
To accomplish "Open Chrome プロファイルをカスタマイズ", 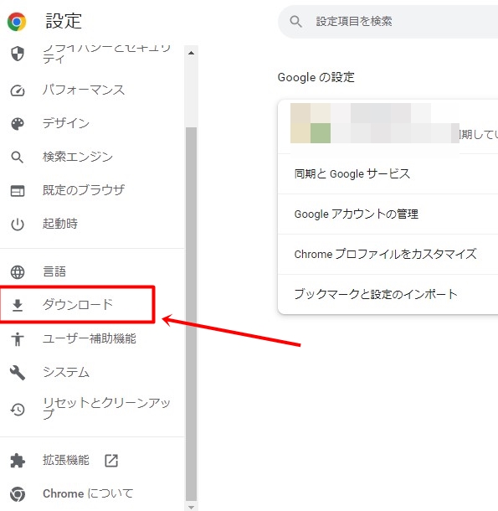I will 388,254.
